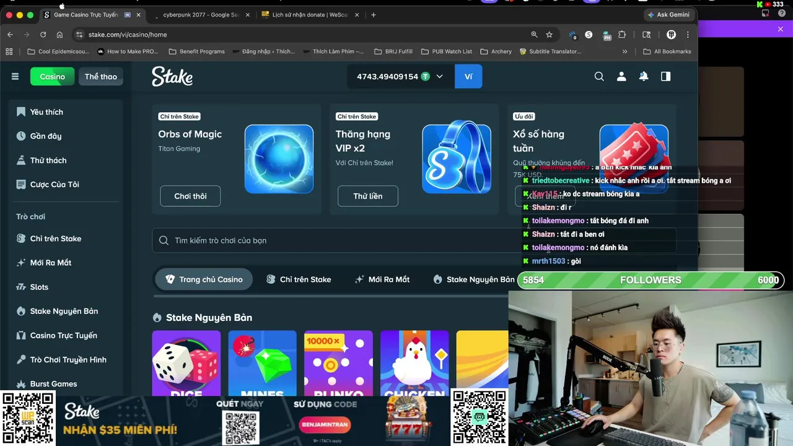Viewport: 793px width, 446px height.
Task: Select the Trang chủ Casino tab
Action: pos(204,279)
